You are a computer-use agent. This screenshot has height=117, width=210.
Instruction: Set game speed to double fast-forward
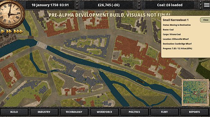9,32
